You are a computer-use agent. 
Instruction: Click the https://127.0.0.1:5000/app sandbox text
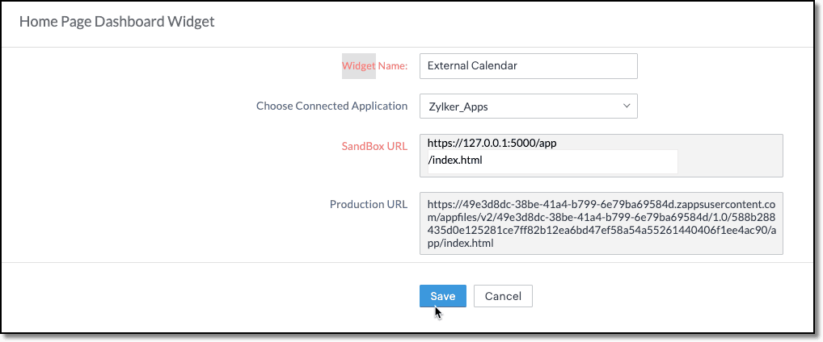[x=492, y=144]
